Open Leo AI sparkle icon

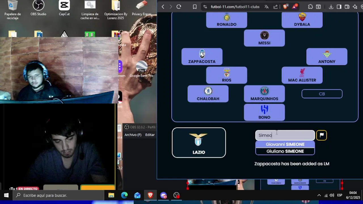pyautogui.click(x=355, y=7)
